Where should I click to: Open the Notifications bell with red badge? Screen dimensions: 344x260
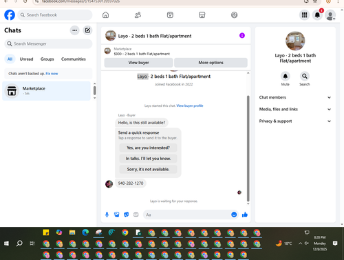[x=317, y=15]
